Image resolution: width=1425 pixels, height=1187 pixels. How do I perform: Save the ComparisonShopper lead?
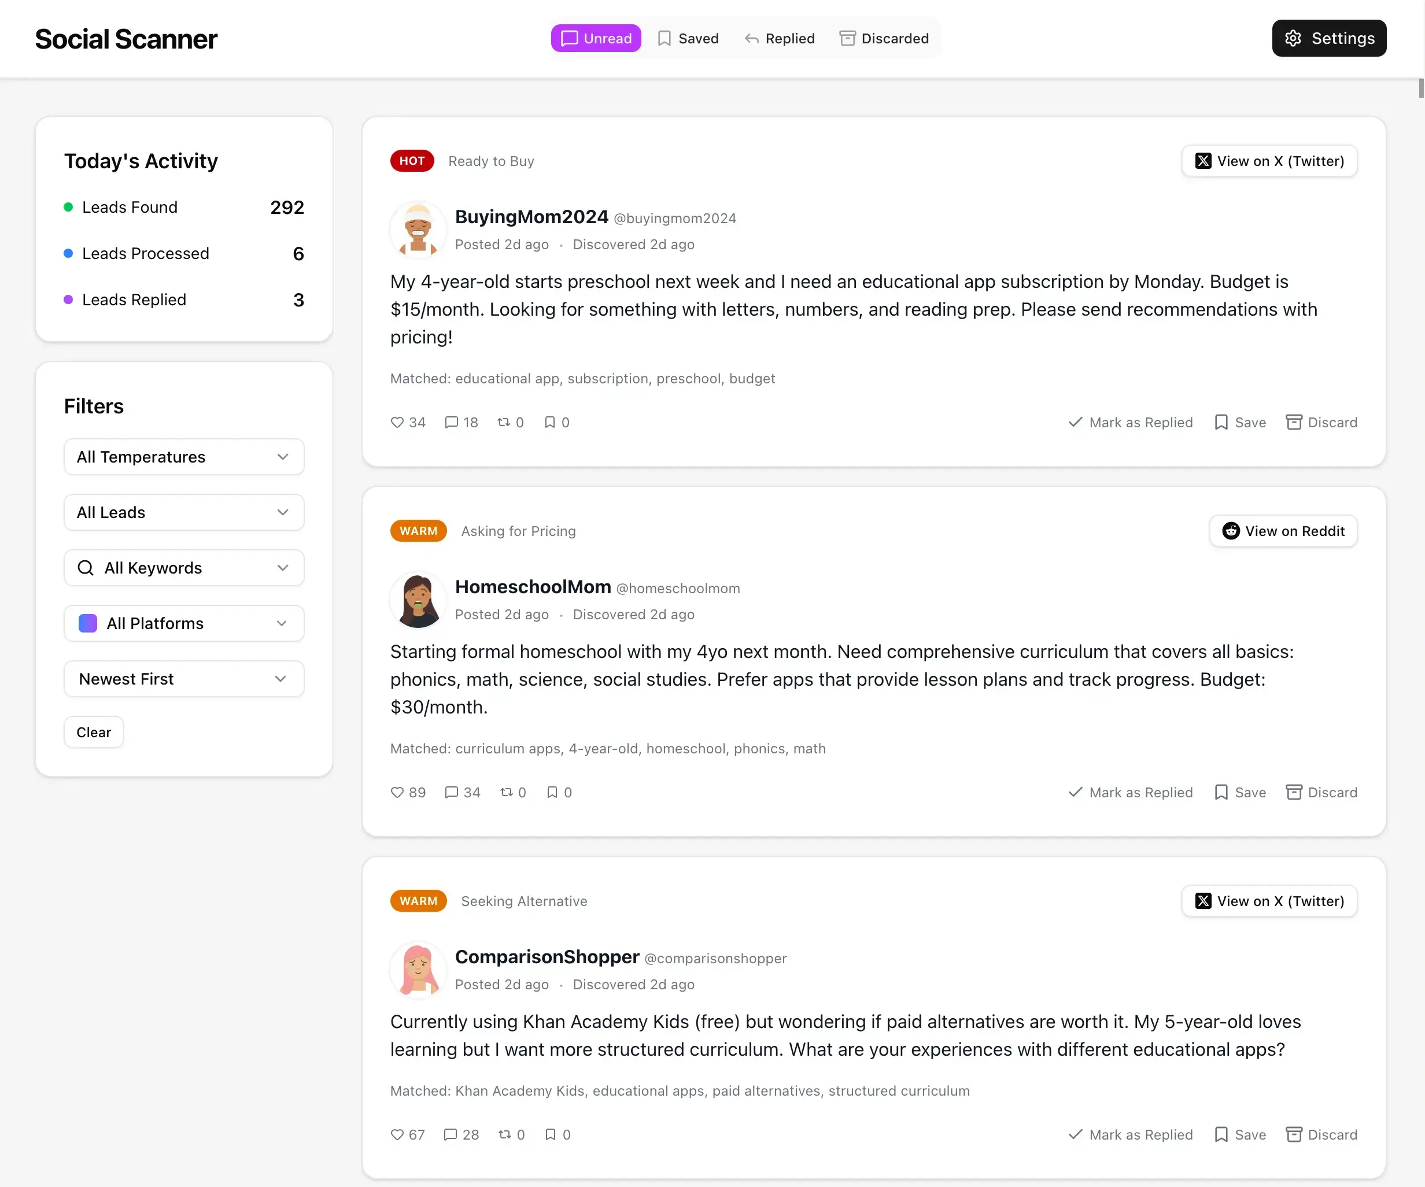pyautogui.click(x=1239, y=1134)
